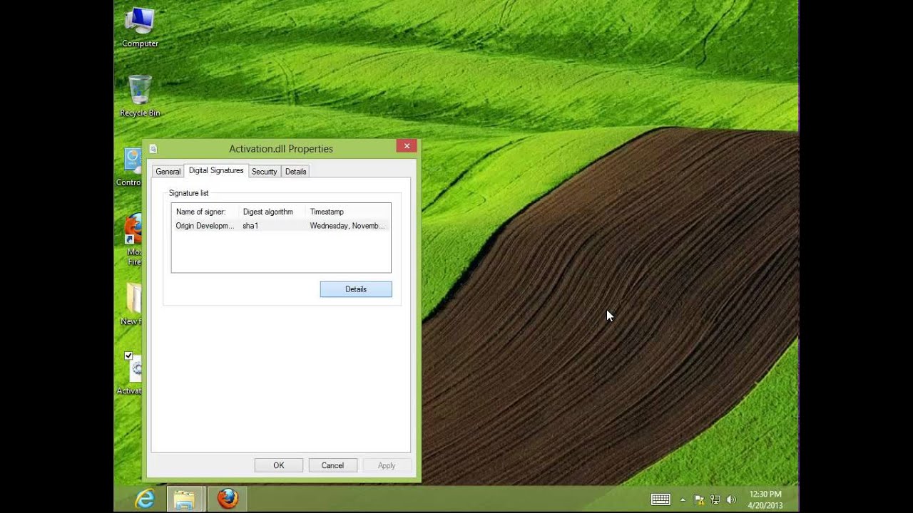The height and width of the screenshot is (513, 913).
Task: Toggle the checkbox on Activation.dll desktop icon
Action: coord(128,356)
